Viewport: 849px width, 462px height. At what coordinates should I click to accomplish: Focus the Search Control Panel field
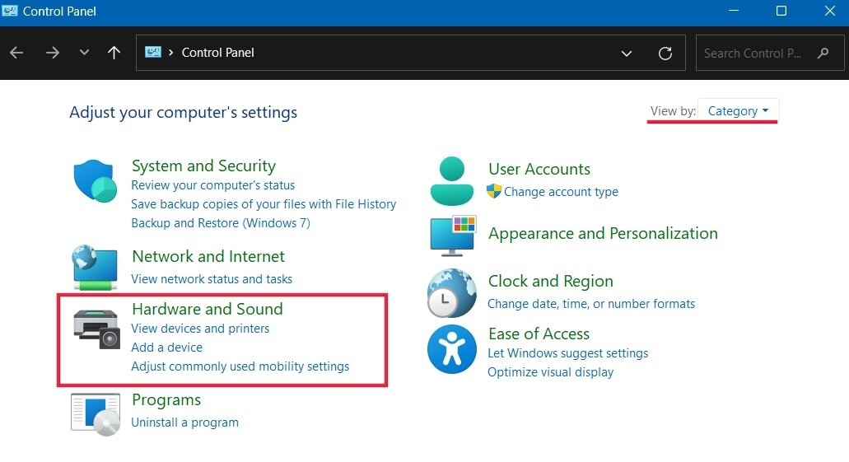point(769,53)
